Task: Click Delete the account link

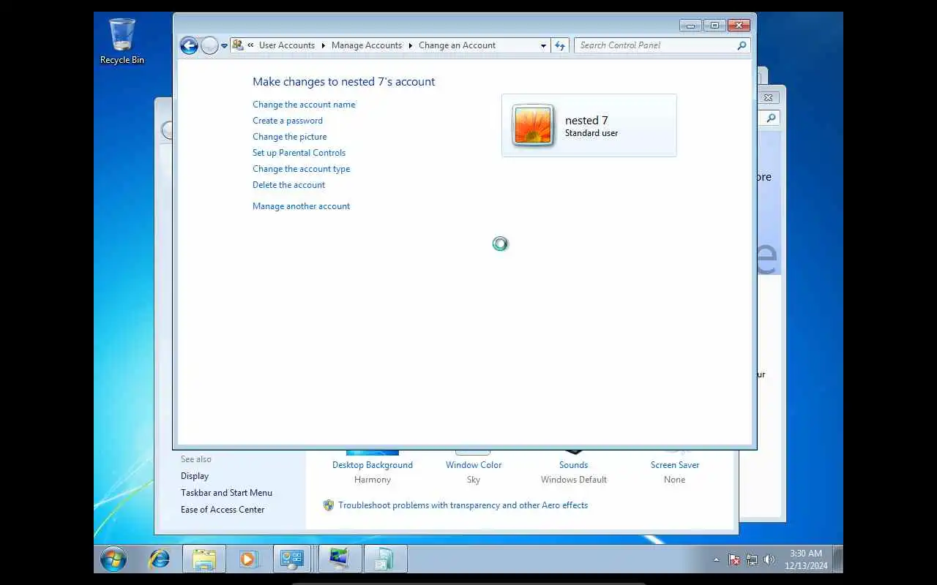Action: (288, 185)
